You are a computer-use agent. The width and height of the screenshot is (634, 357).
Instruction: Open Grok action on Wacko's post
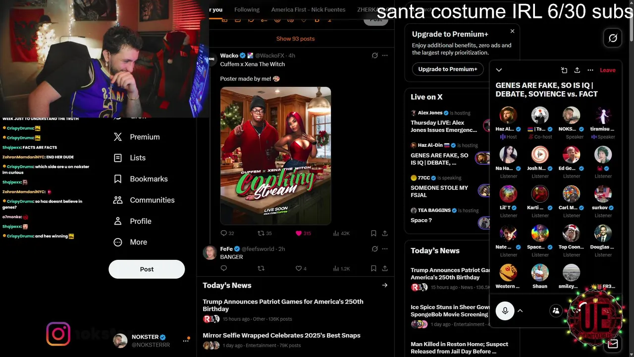coord(374,56)
